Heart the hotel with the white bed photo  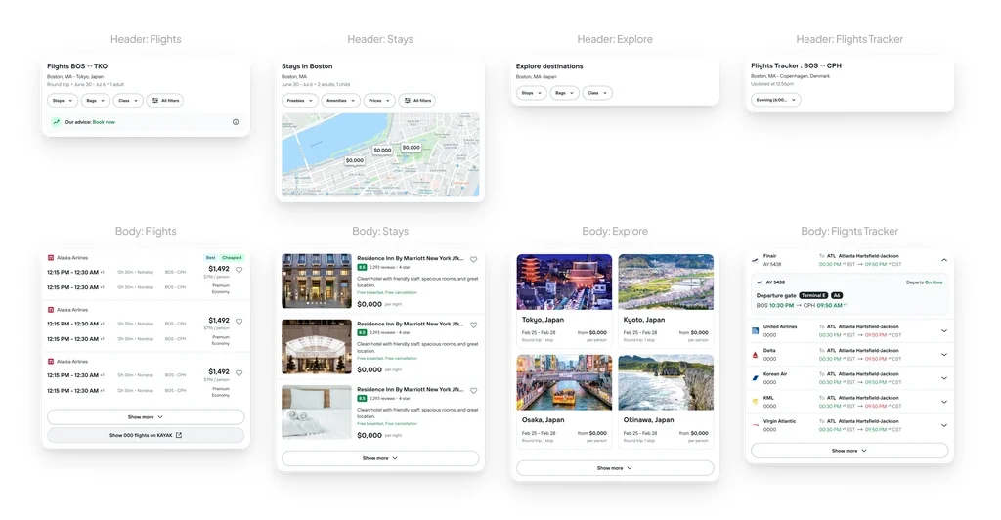coord(474,390)
